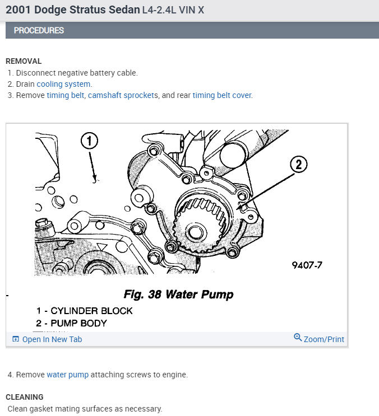The image size is (379, 416).
Task: Click the water pump diagram image
Action: tap(177, 228)
